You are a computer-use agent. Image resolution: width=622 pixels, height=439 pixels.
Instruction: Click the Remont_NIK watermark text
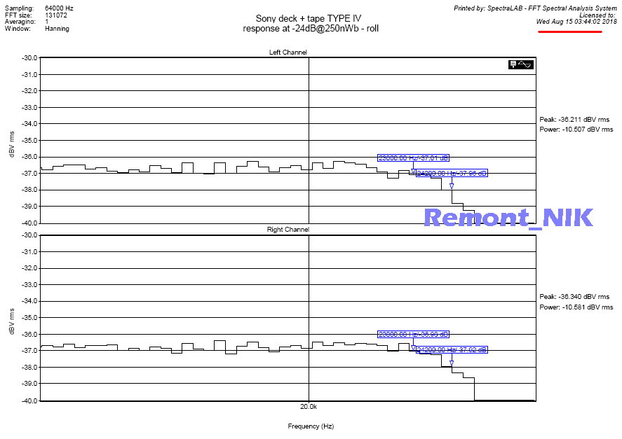(x=508, y=217)
